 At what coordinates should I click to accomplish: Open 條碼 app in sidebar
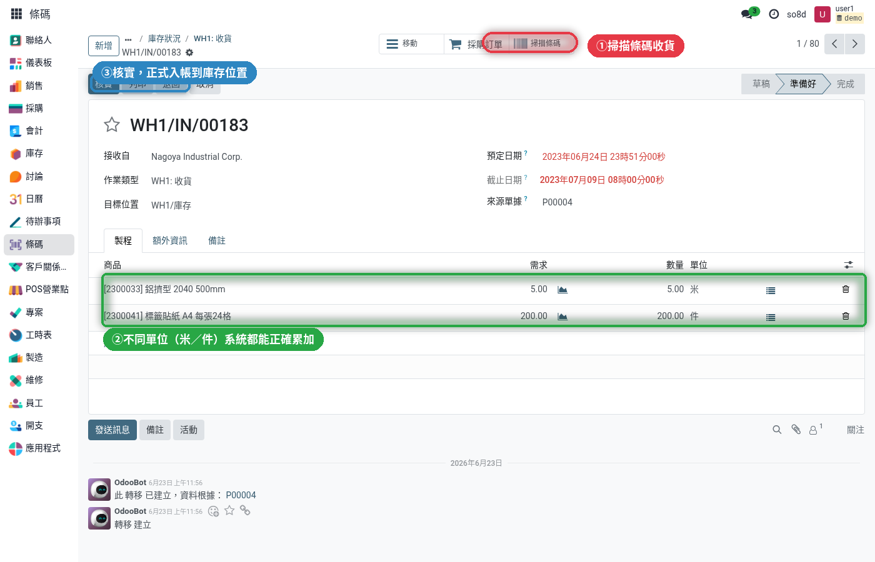[39, 244]
